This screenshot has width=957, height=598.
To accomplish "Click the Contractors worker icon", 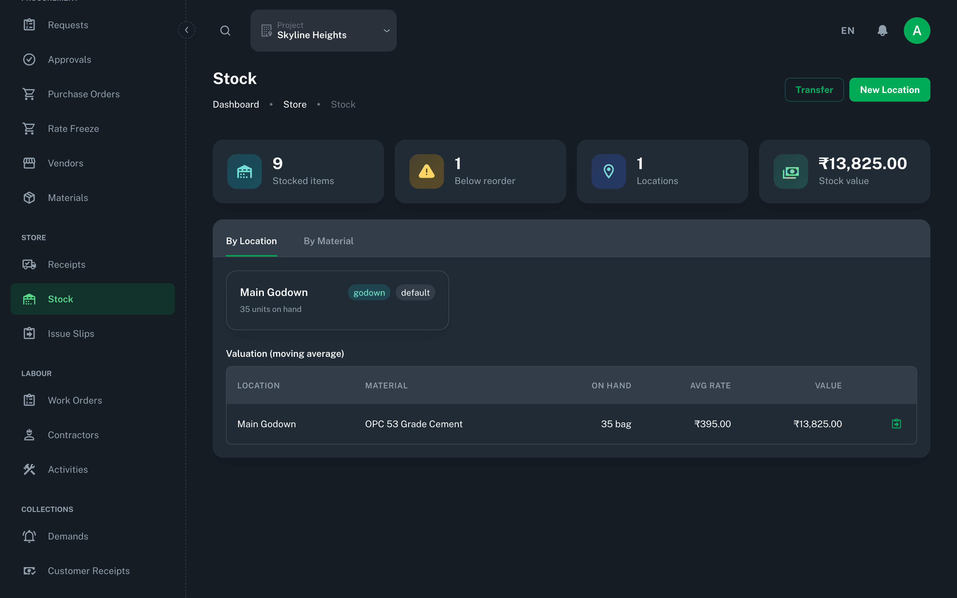I will coord(29,435).
